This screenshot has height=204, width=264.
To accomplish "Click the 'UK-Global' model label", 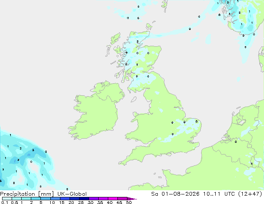I will click(72, 194).
